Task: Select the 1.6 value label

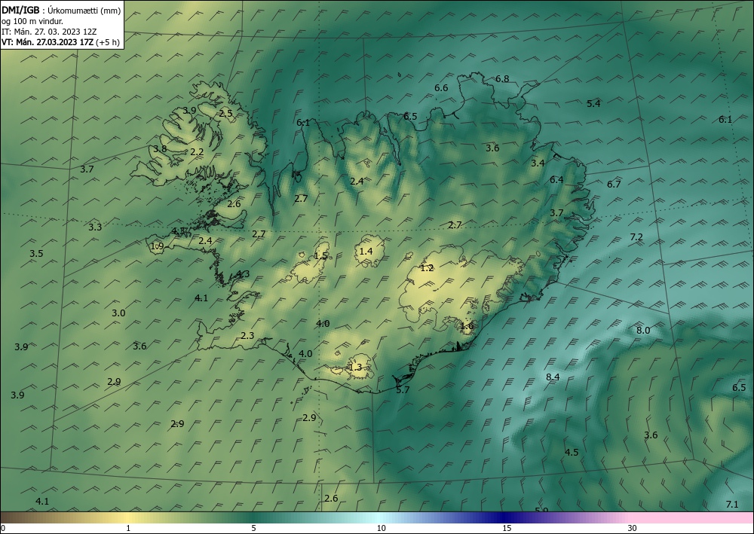Action: coord(467,326)
